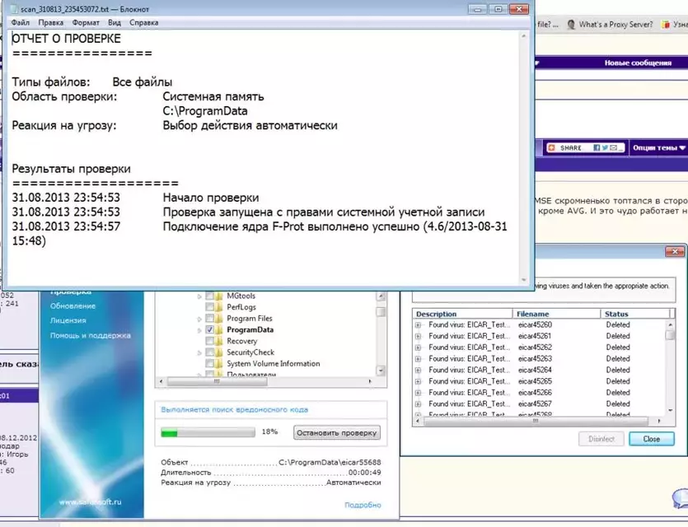
Task: Check the System Volume Information checkbox
Action: (x=210, y=363)
